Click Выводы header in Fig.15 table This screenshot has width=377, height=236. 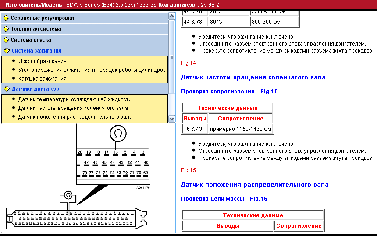click(195, 119)
